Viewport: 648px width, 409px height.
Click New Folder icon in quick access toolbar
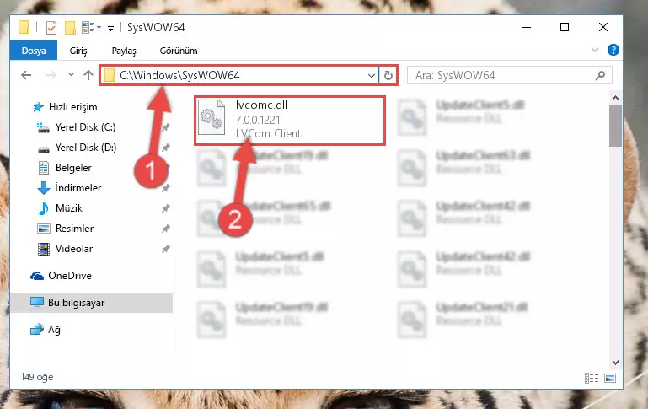(70, 28)
